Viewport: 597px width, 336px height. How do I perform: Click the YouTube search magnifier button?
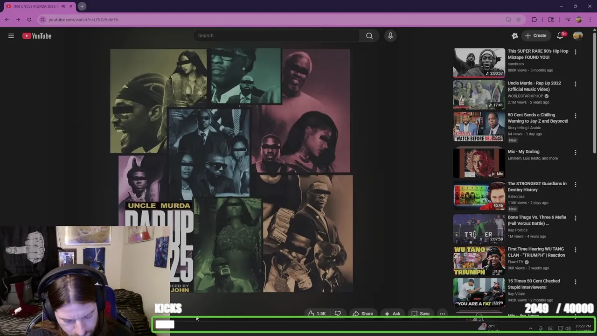click(x=369, y=36)
